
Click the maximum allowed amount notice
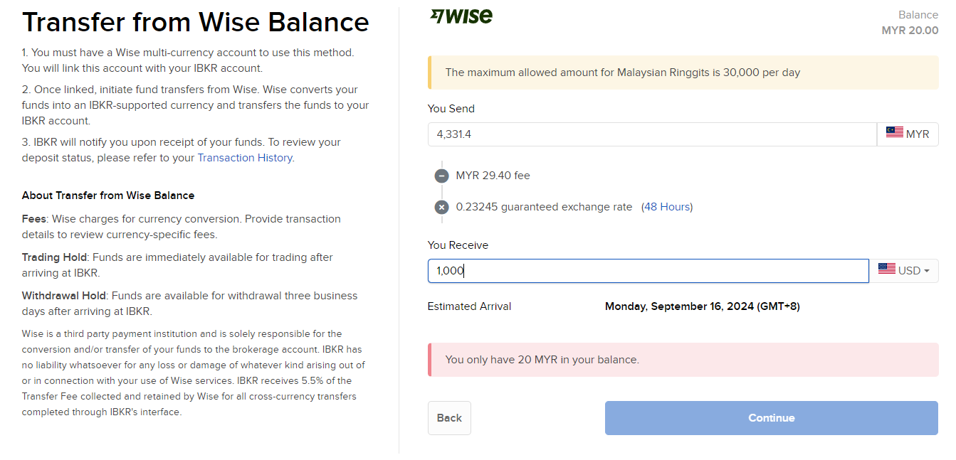click(622, 73)
